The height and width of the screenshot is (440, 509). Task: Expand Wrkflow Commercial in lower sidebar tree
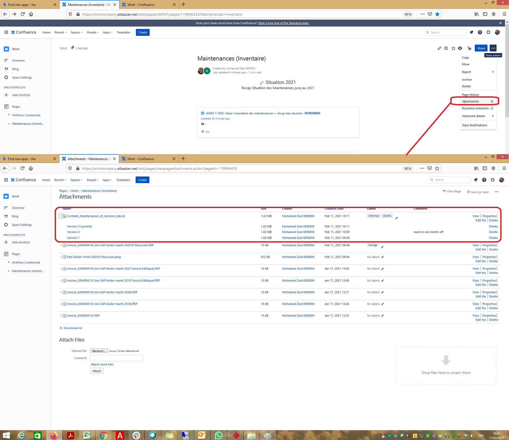tap(8, 262)
